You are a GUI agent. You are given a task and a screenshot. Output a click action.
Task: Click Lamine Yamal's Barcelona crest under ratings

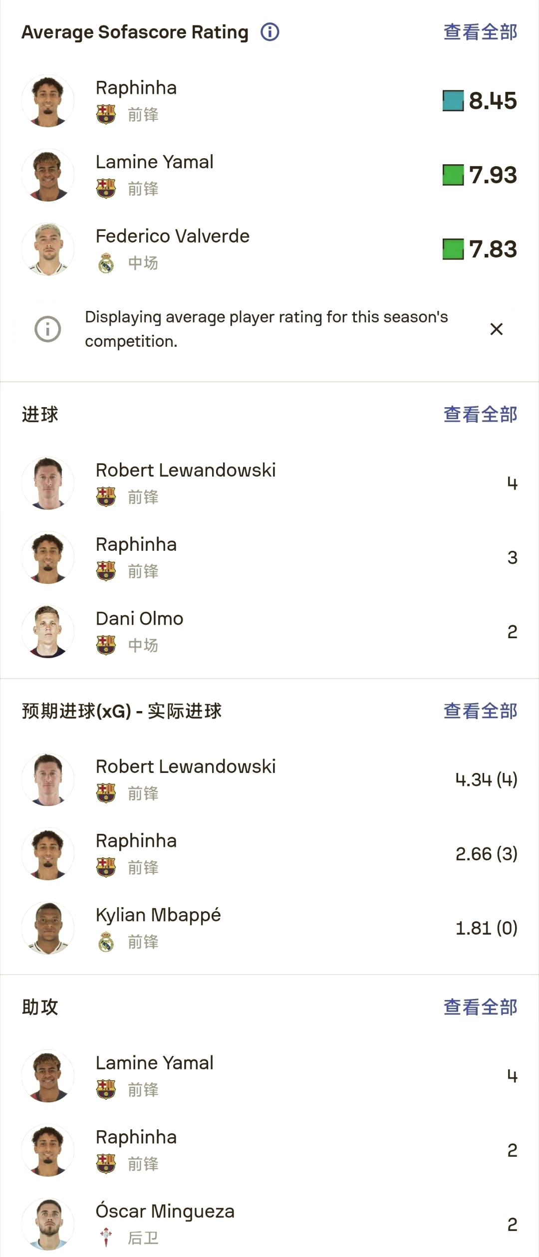coord(106,189)
